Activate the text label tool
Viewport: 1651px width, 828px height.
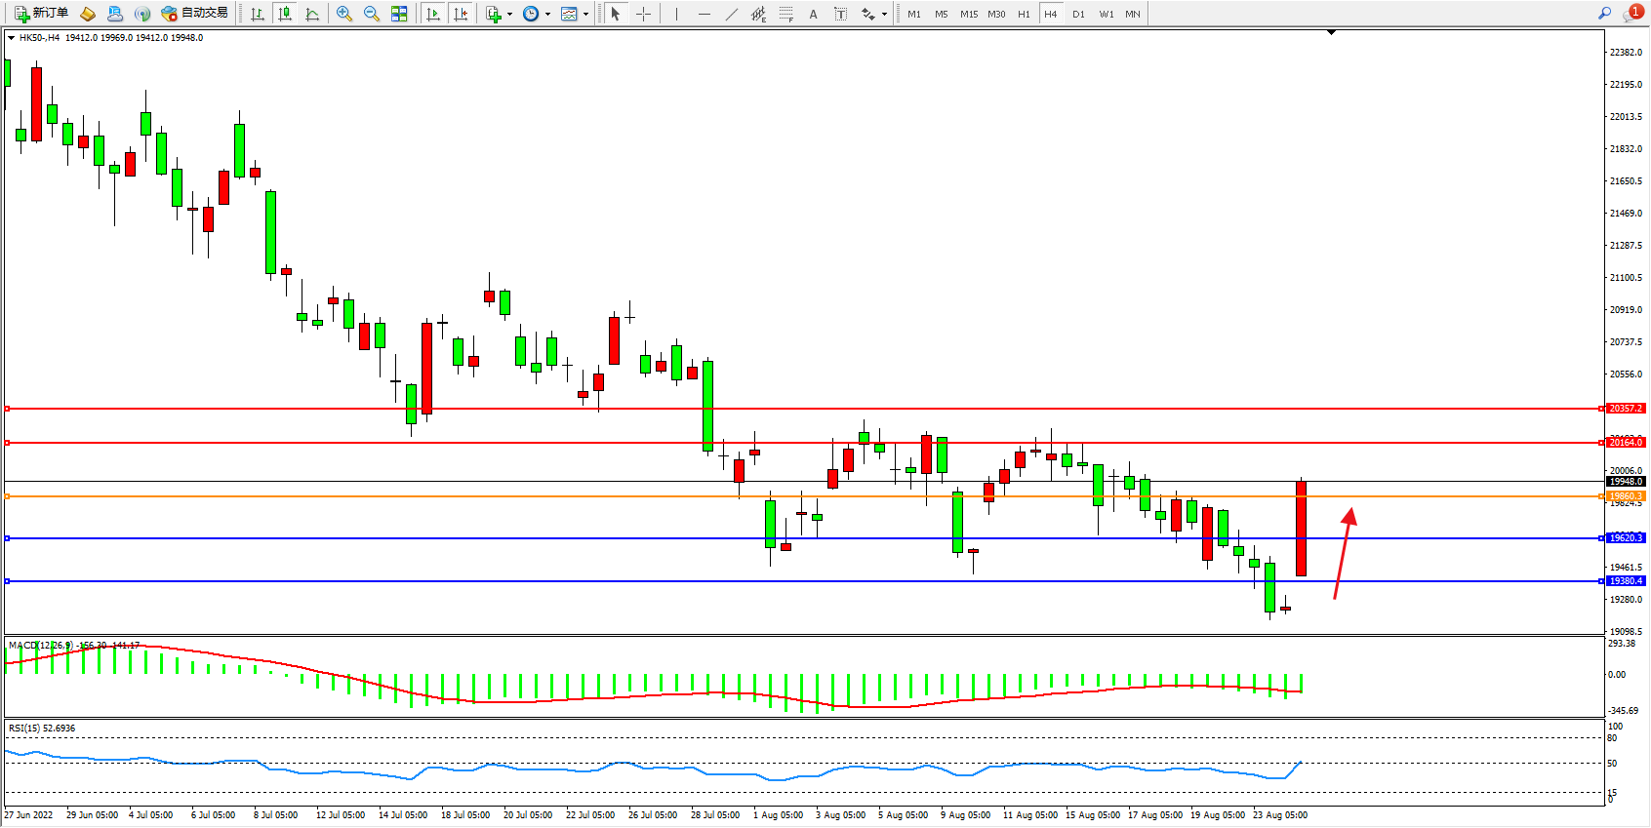[813, 14]
